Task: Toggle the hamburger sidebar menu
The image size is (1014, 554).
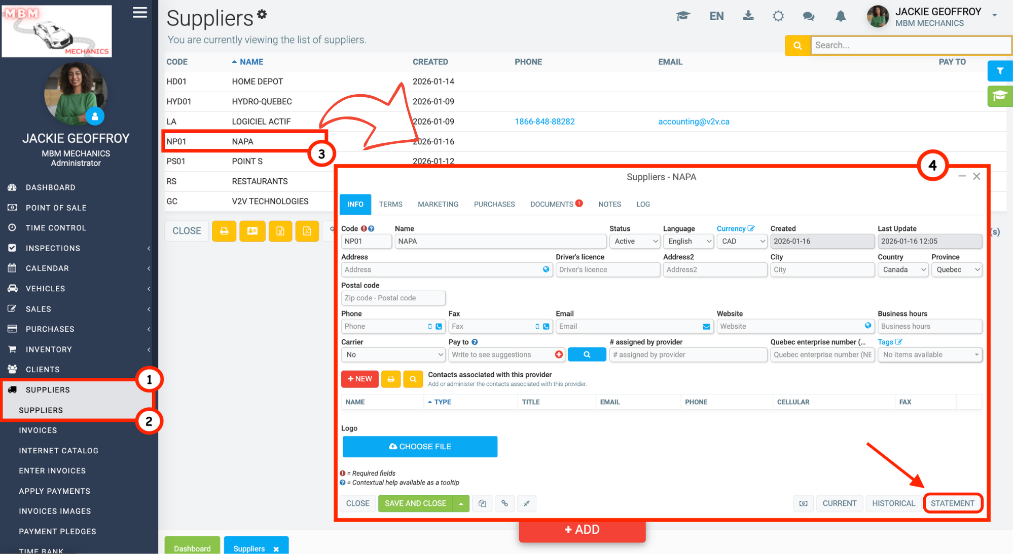Action: (x=140, y=13)
